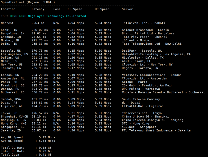Click 'Tokyo, JP' location
Image resolution: width=208 pixels, height=157 pixels.
click(9, 113)
